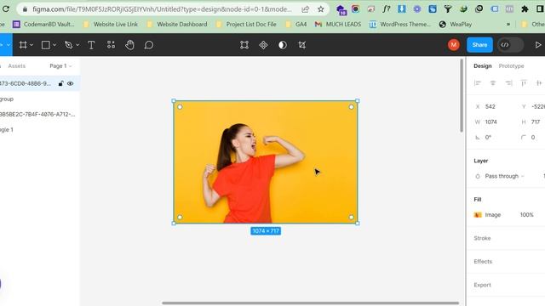The image size is (545, 306).
Task: Select the Pen tool
Action: click(x=68, y=45)
